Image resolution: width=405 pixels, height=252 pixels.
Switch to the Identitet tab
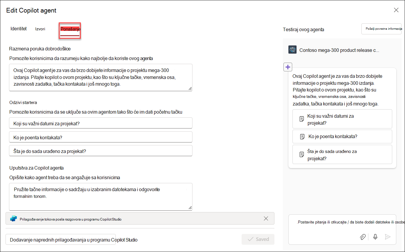coord(19,29)
